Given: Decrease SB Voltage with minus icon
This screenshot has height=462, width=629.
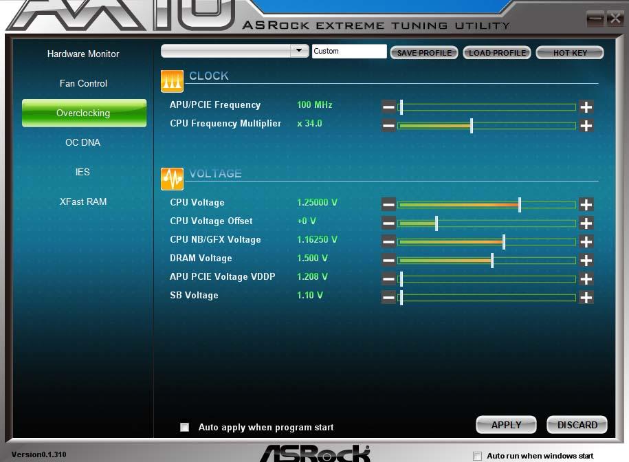Looking at the screenshot, I should click(x=388, y=297).
